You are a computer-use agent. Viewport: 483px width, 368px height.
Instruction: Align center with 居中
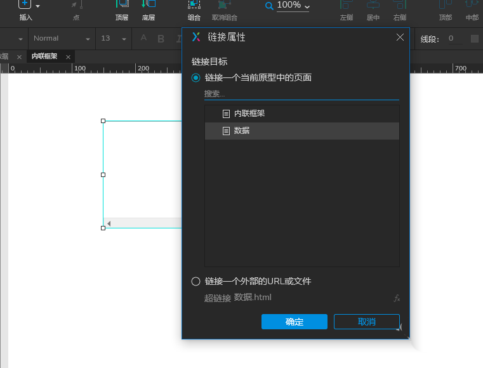[x=373, y=11]
